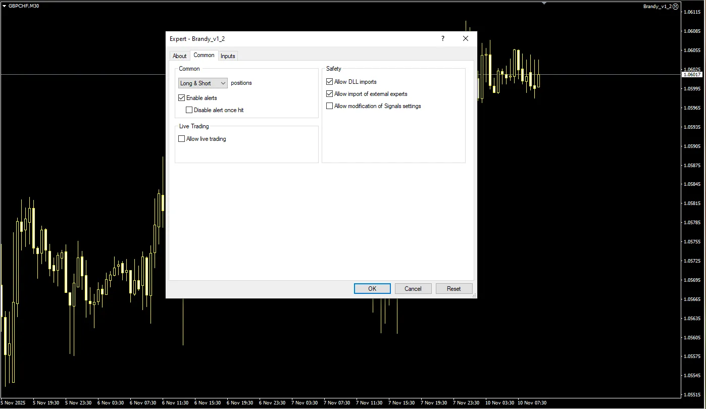
Task: Click the Brandy_v1_2 expert smiley icon
Action: 676,6
